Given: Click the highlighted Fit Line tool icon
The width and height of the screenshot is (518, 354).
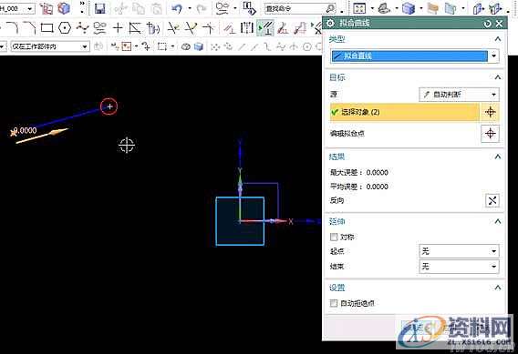Looking at the screenshot, I should click(265, 28).
